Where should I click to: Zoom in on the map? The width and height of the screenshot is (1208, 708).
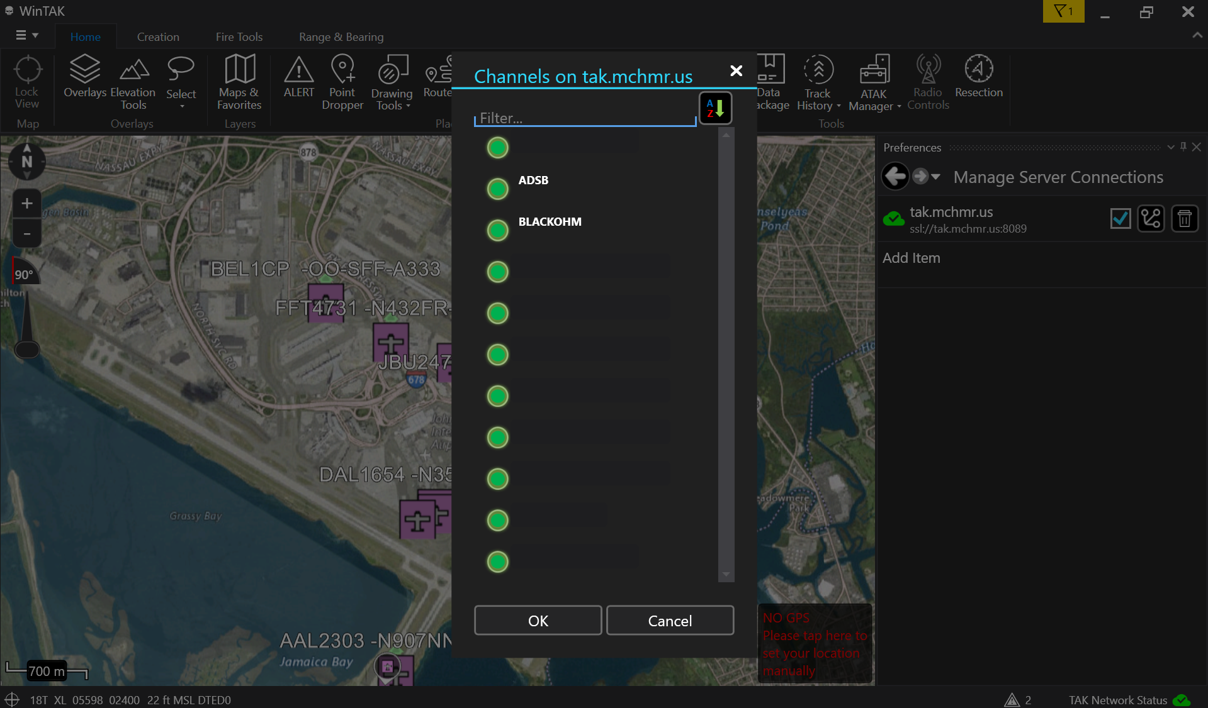click(27, 203)
